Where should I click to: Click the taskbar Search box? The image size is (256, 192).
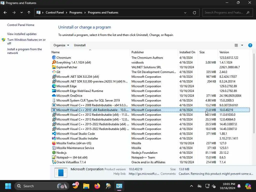[42, 186]
